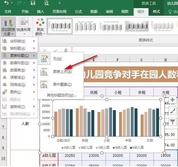Open the 更改颜色 palette dropdown
178x167 pixels.
click(x=40, y=27)
